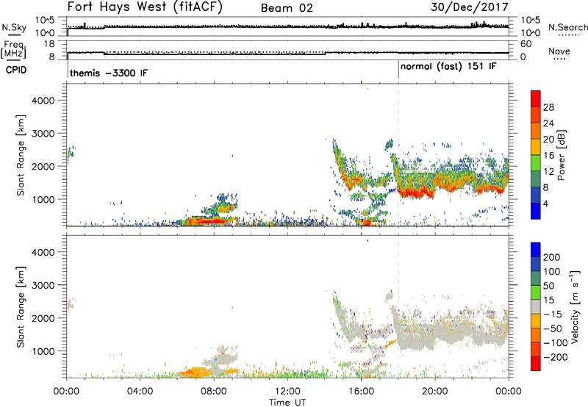Click the 'Fort Hays West (fitACF)' title
The width and height of the screenshot is (588, 407).
pos(145,7)
